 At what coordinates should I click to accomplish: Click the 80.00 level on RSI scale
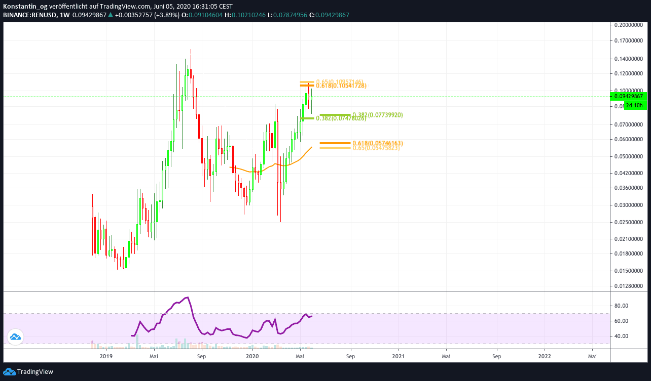coord(621,306)
